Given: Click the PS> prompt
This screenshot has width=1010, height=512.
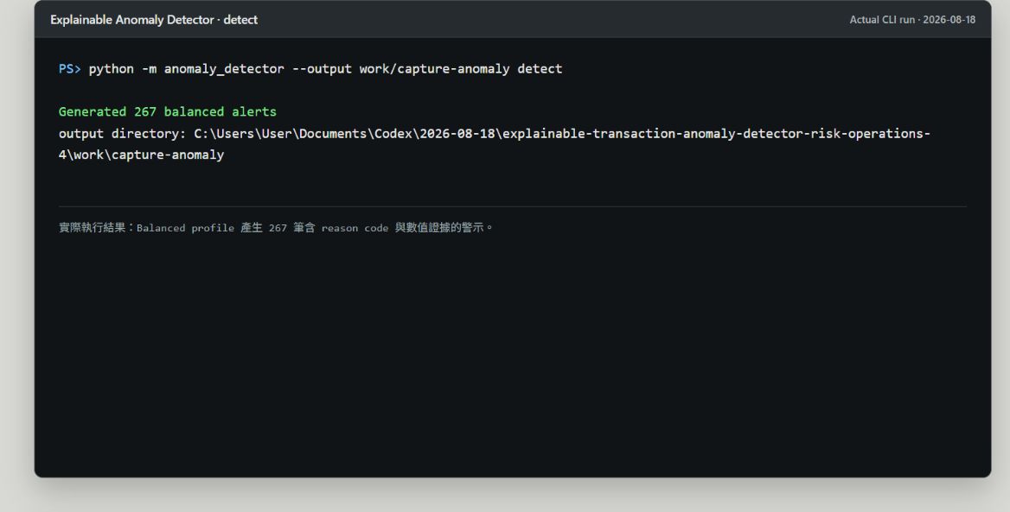Looking at the screenshot, I should pyautogui.click(x=69, y=69).
